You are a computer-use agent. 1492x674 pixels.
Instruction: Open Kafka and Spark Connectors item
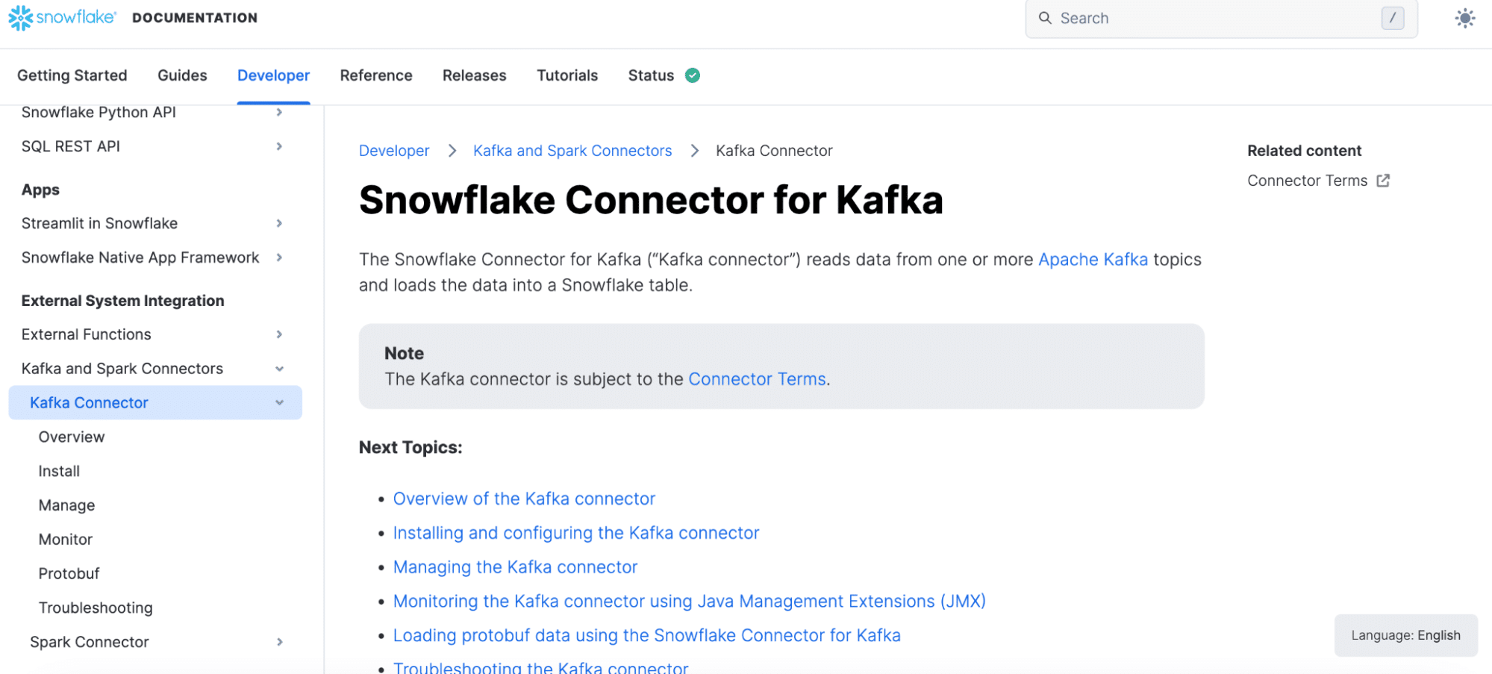(122, 369)
